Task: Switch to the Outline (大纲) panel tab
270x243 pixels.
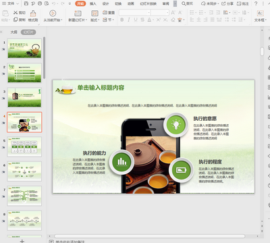Action: pyautogui.click(x=14, y=32)
